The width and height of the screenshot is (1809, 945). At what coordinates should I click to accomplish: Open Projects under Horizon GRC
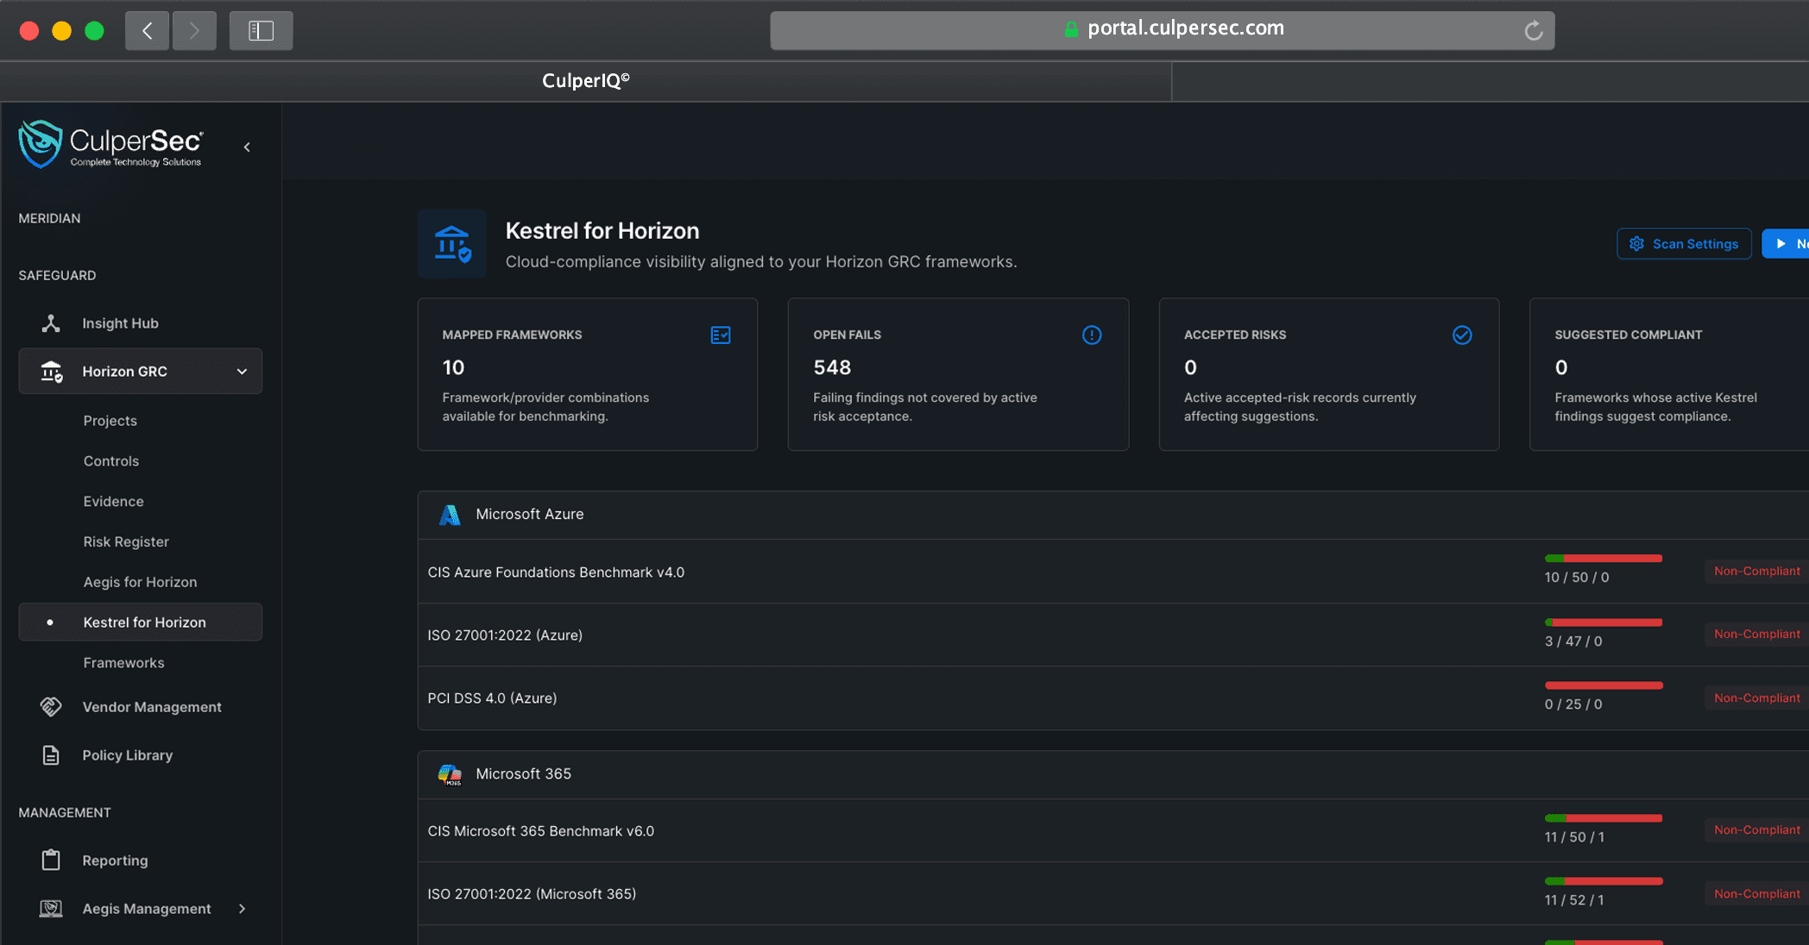[x=110, y=421]
